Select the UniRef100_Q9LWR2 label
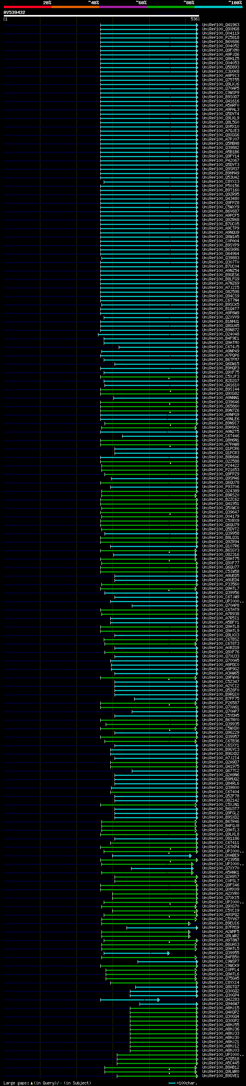Viewport: 246px width, 1086px height. pyautogui.click(x=221, y=936)
